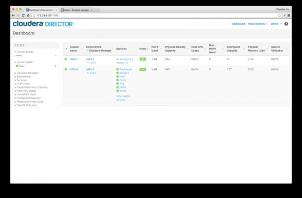
Task: Click the green health dot for CDH-1
Action: pos(66,59)
